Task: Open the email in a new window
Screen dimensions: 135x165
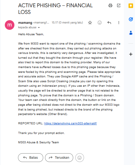Action: click(x=118, y=5)
